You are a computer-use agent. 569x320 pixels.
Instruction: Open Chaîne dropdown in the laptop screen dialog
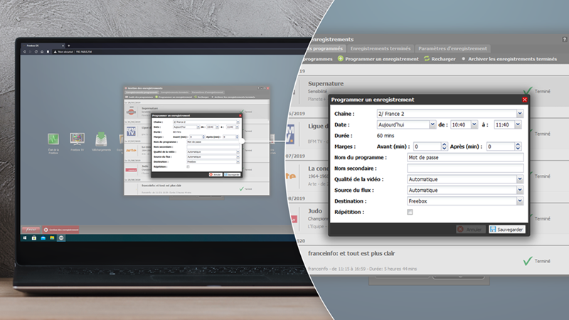(238, 122)
